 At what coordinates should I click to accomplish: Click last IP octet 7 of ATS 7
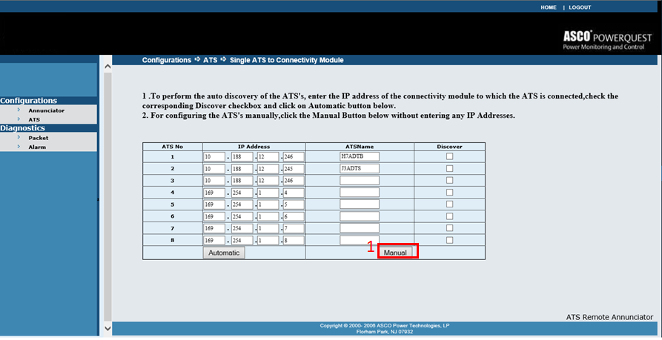[294, 229]
